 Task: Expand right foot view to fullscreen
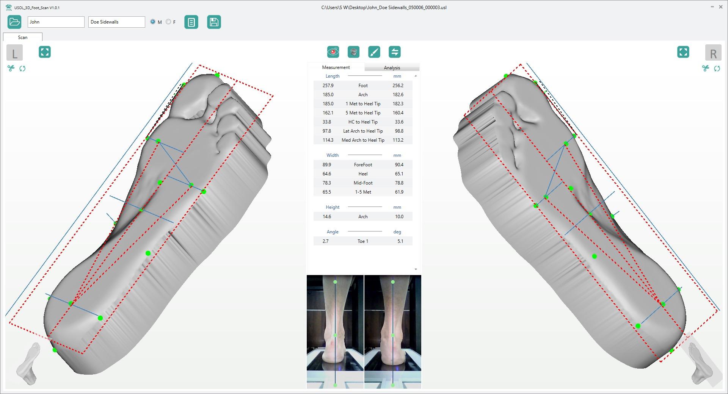(x=683, y=52)
